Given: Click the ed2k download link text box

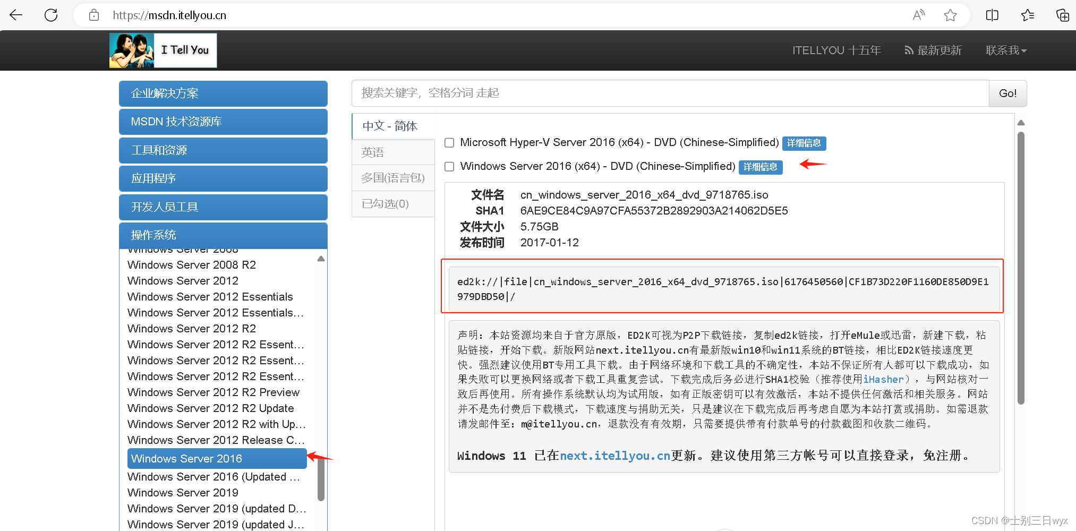Looking at the screenshot, I should pyautogui.click(x=724, y=289).
